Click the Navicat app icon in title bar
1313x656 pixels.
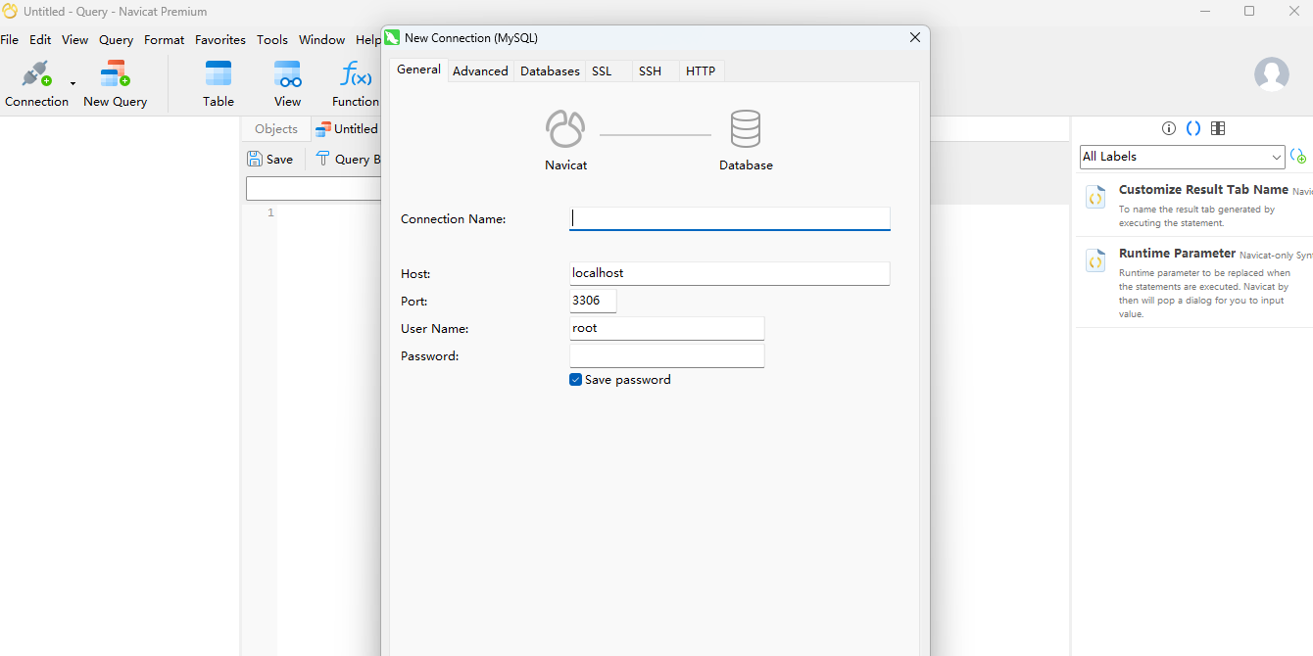[9, 11]
